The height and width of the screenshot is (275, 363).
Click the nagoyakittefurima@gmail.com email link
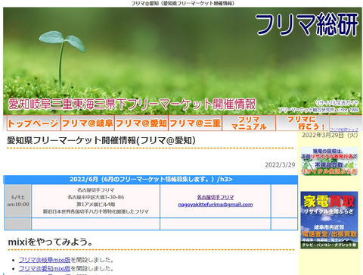pyautogui.click(x=216, y=205)
